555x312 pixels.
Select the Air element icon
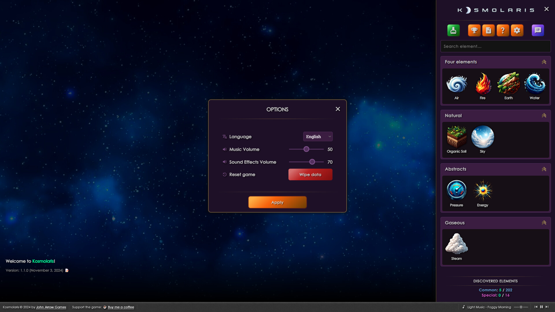click(x=456, y=85)
